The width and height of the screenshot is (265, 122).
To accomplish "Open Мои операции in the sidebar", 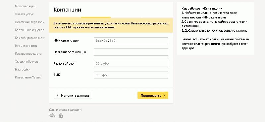I will click(25, 6).
